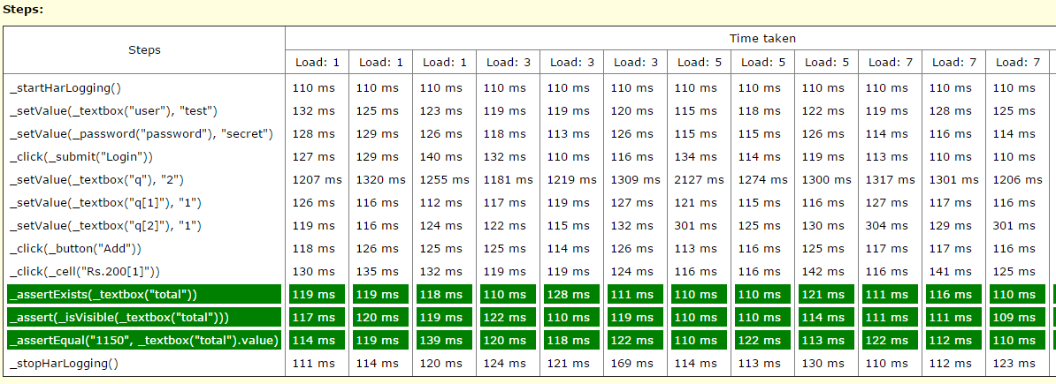
Task: Click the 142 ms time cell
Action: 826,272
